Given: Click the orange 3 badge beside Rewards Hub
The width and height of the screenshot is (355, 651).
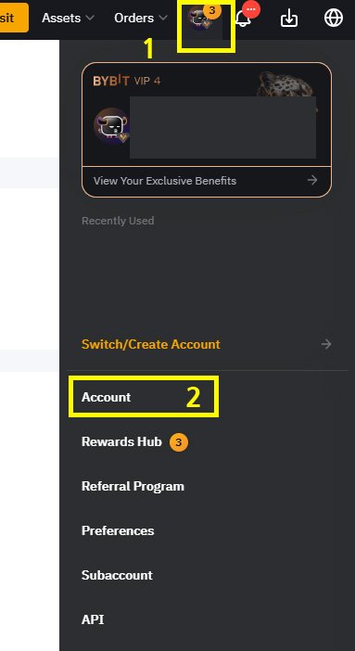Looking at the screenshot, I should (x=179, y=442).
